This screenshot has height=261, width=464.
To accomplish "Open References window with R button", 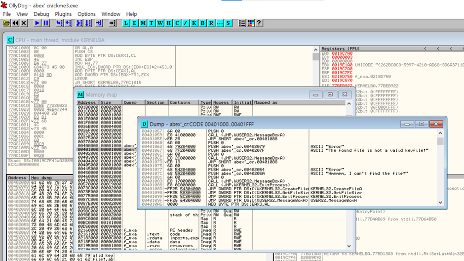I will (x=211, y=23).
